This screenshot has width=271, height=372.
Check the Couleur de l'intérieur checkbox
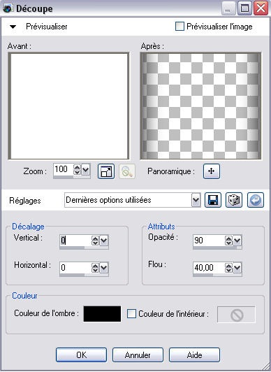click(131, 314)
